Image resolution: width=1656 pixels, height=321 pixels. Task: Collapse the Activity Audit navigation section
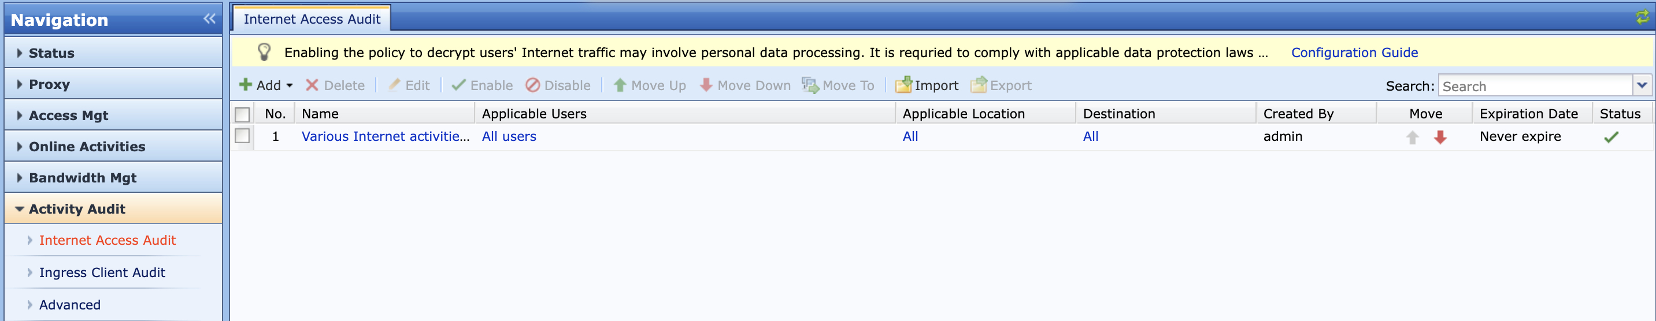pos(77,208)
